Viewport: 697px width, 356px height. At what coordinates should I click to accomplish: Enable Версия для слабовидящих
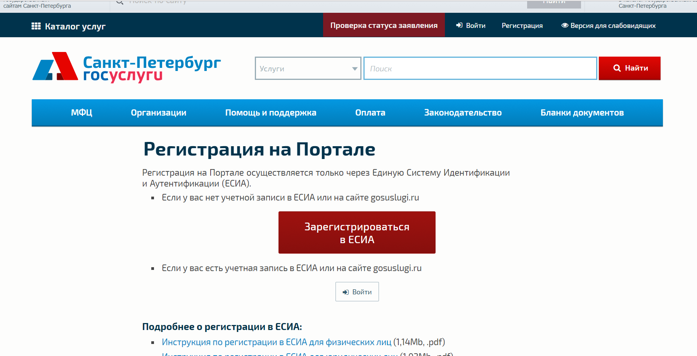coord(609,26)
